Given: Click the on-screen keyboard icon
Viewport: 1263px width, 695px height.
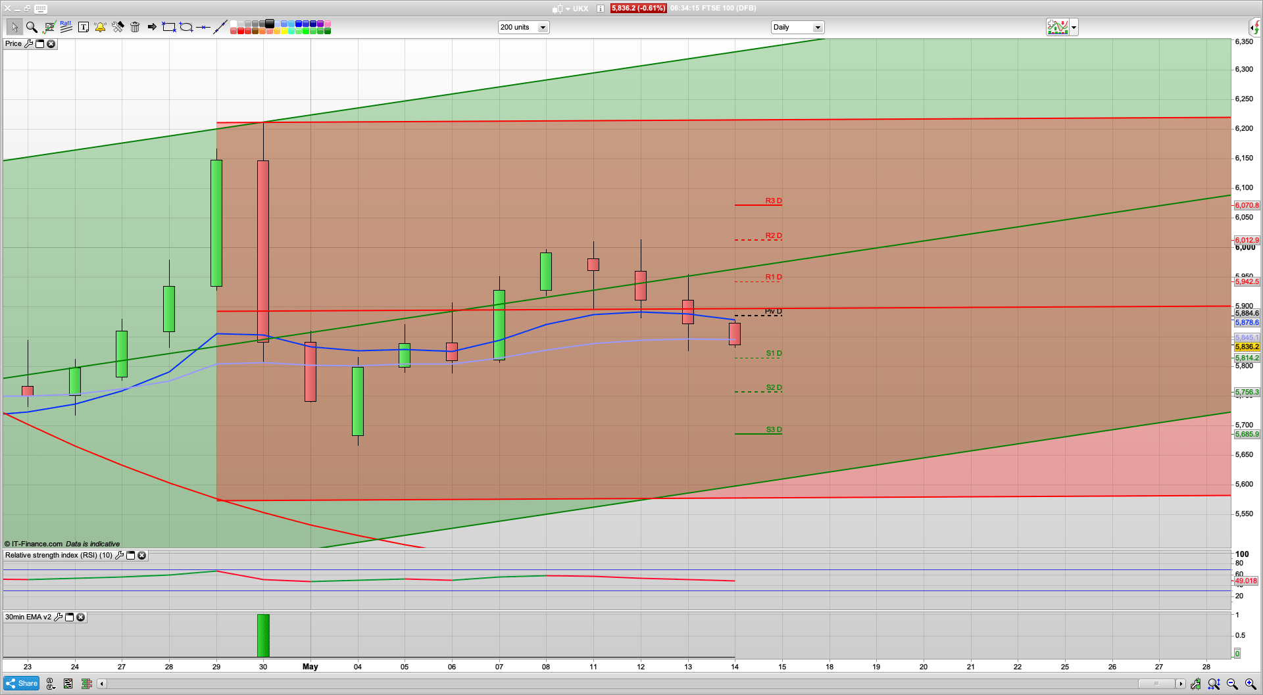Looking at the screenshot, I should point(41,9).
